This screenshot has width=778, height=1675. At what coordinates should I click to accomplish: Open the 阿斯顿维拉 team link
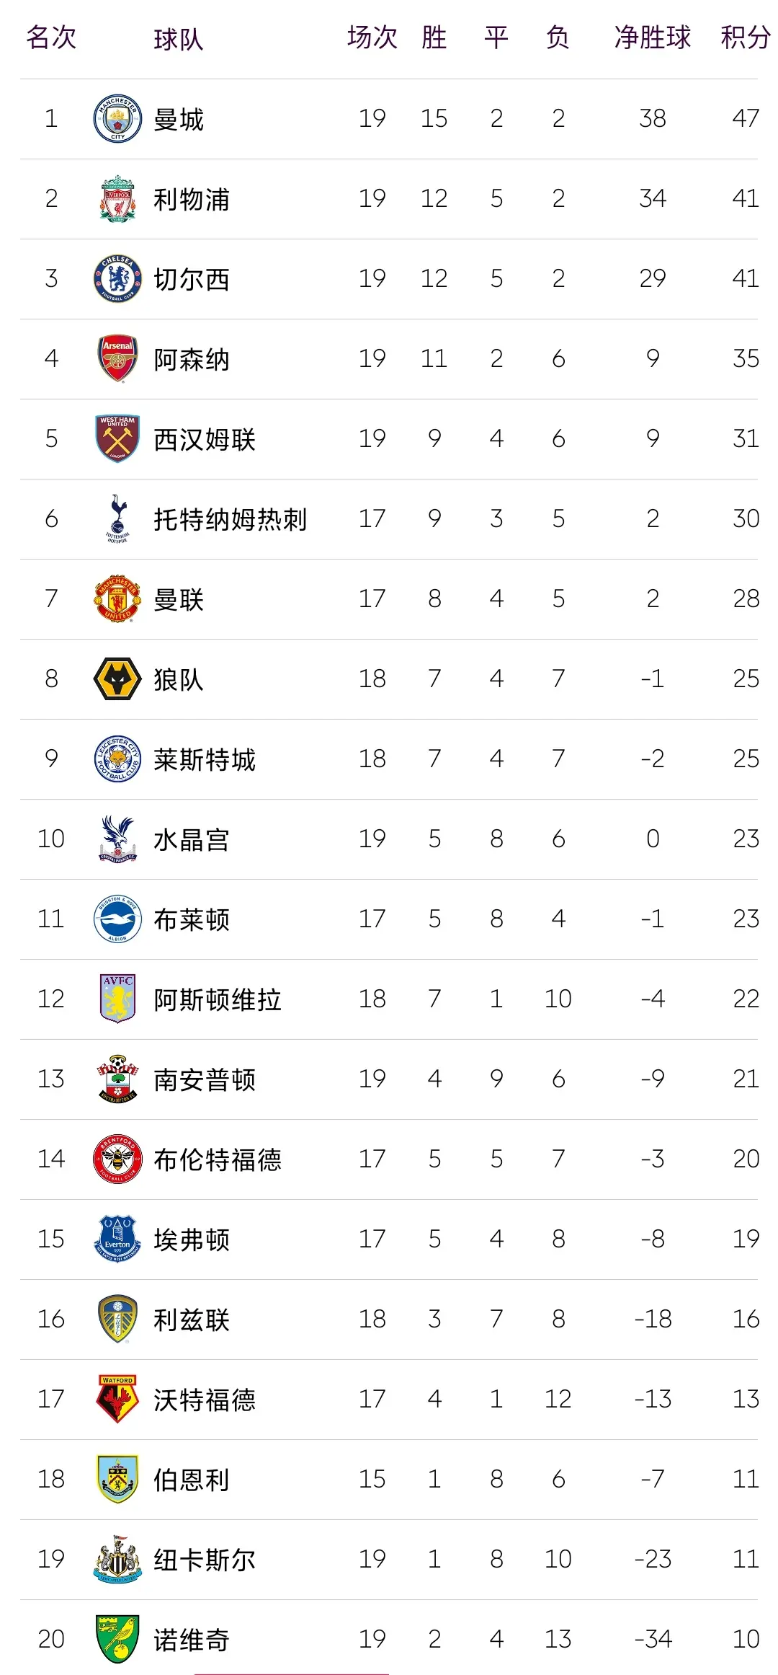217,999
